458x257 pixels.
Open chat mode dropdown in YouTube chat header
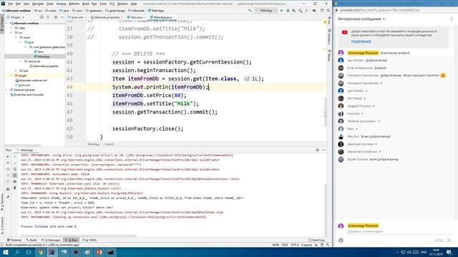pyautogui.click(x=361, y=19)
